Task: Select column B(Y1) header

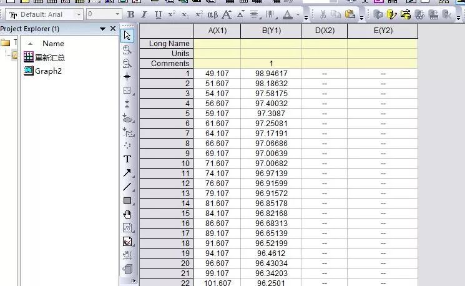Action: click(271, 31)
